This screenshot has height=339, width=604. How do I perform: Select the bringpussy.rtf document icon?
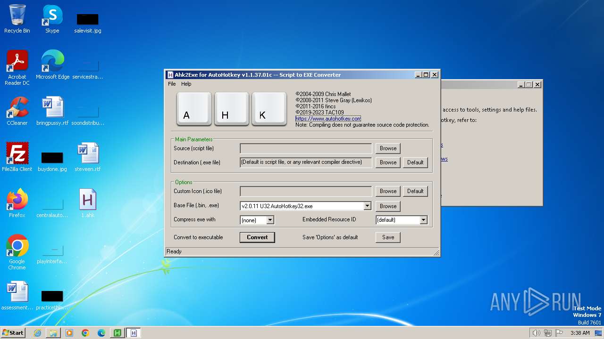coord(52,111)
